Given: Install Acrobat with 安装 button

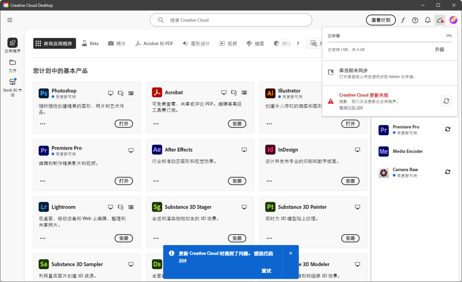Looking at the screenshot, I should pos(237,124).
